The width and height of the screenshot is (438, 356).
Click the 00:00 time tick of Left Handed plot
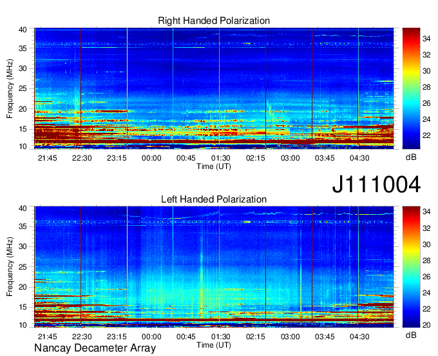pos(151,337)
